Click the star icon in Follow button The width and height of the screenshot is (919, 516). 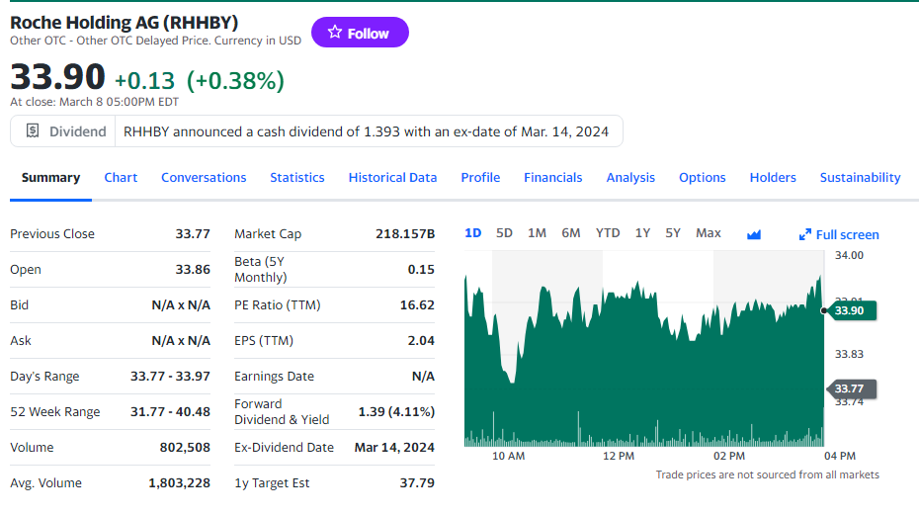[x=335, y=33]
